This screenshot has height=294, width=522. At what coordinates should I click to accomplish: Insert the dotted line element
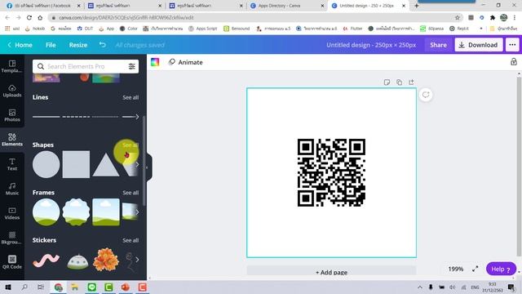click(105, 117)
